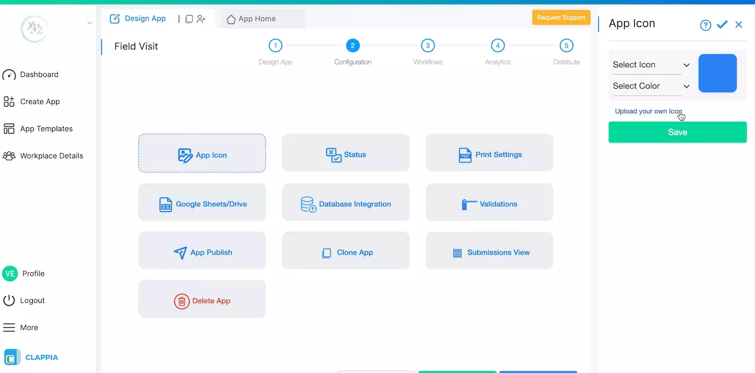
Task: Select the Status configuration tile
Action: pos(345,152)
